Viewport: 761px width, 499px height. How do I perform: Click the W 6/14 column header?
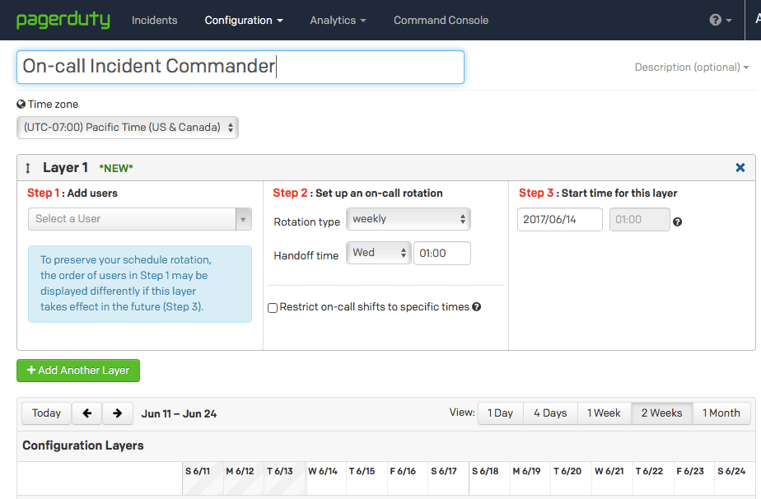pos(323,471)
